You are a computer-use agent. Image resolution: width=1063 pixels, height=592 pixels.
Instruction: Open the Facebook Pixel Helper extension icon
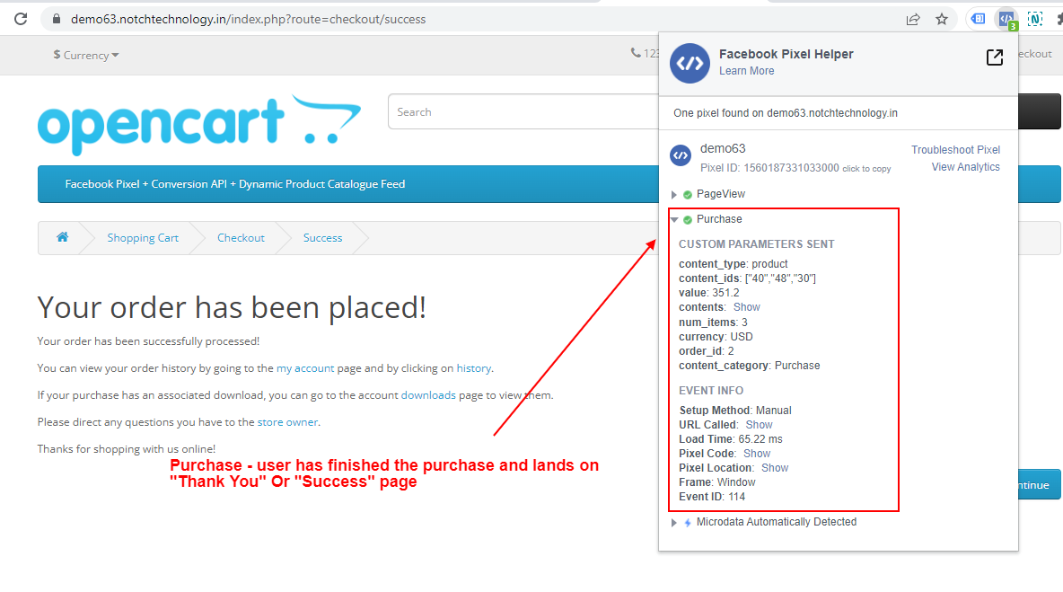coord(1006,18)
